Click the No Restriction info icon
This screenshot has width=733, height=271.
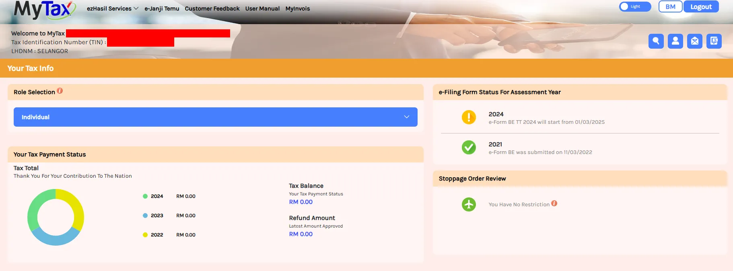(554, 203)
